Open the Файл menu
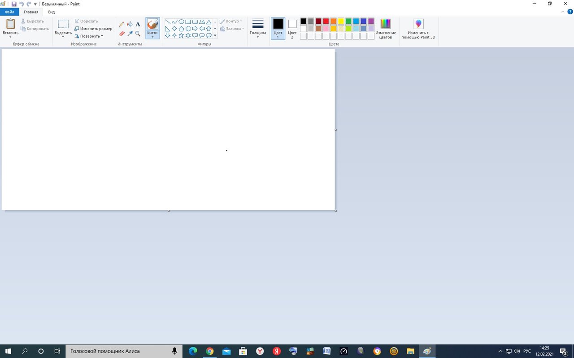 pos(9,12)
